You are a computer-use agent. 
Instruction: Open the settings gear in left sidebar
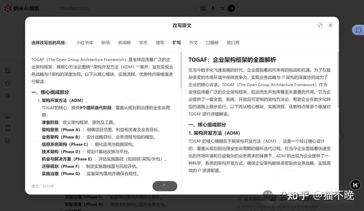coord(8,96)
